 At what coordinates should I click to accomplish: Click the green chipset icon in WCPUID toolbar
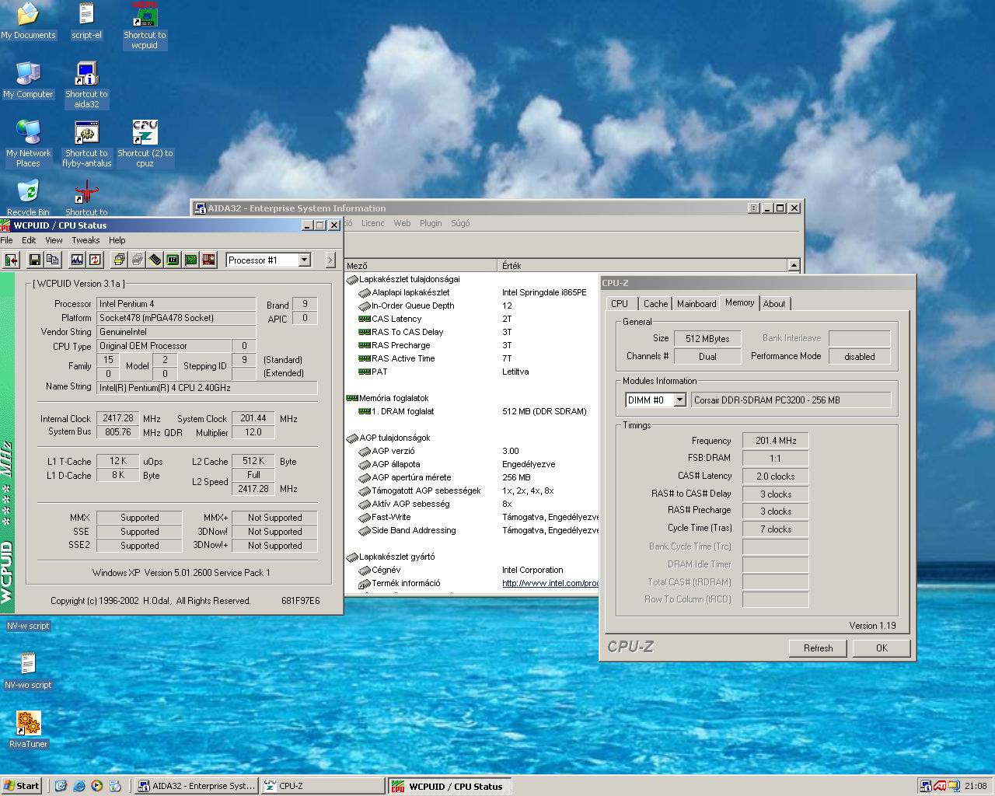(173, 260)
